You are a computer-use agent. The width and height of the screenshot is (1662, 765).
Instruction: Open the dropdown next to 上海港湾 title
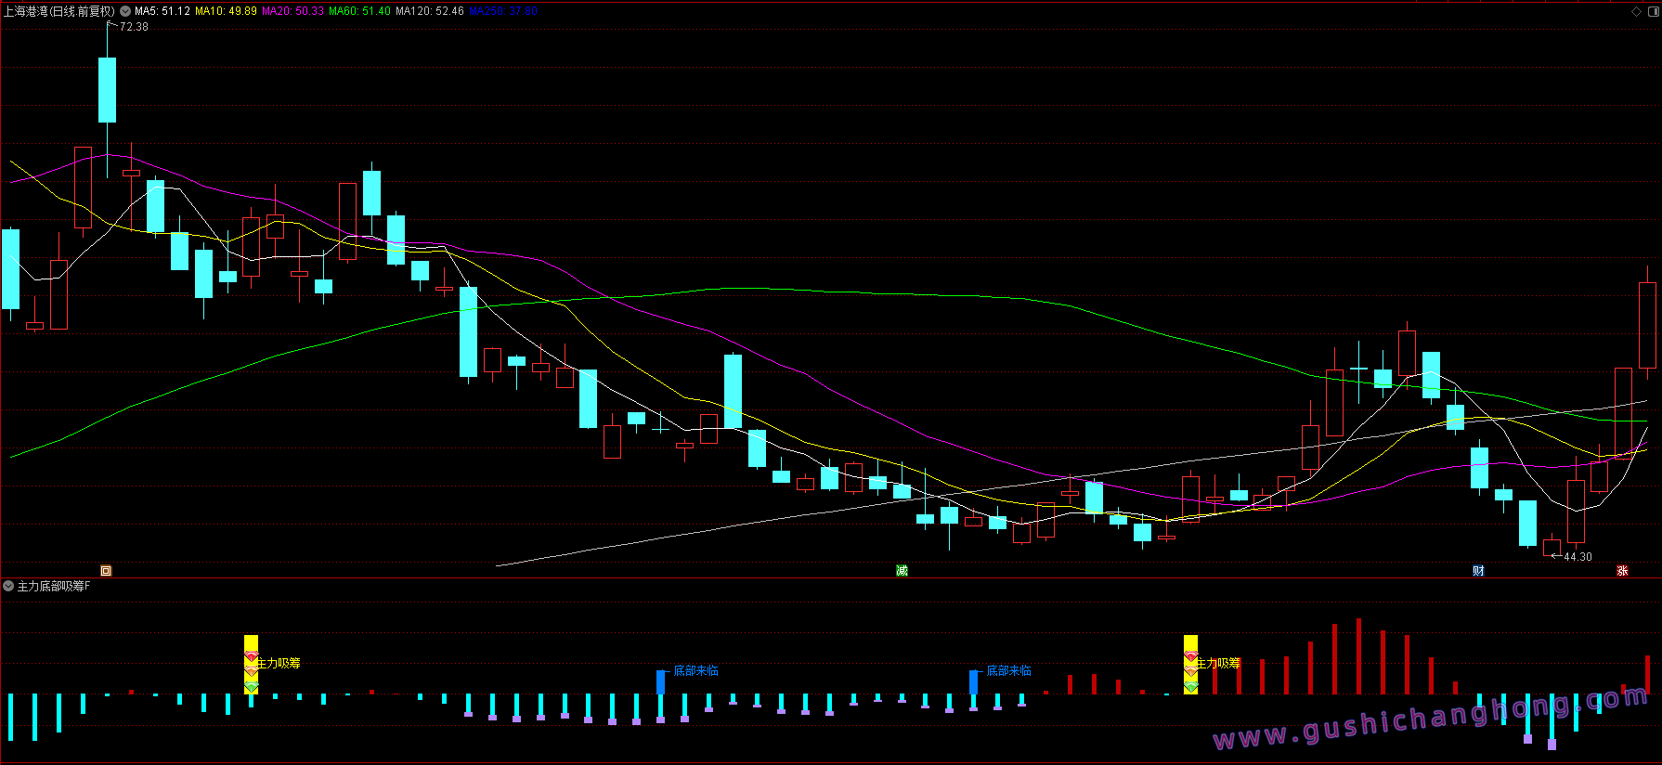(x=125, y=12)
